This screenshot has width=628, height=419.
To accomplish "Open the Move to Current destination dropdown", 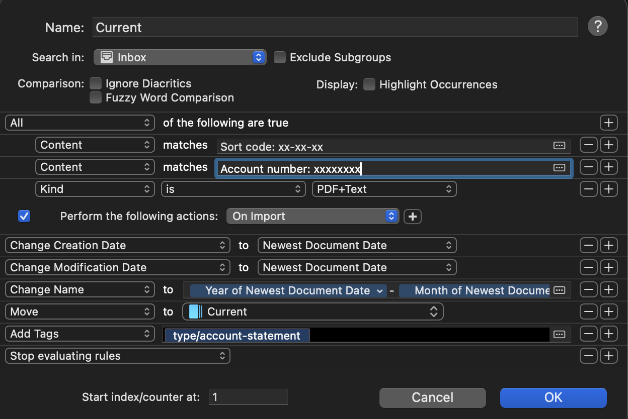I will 312,312.
